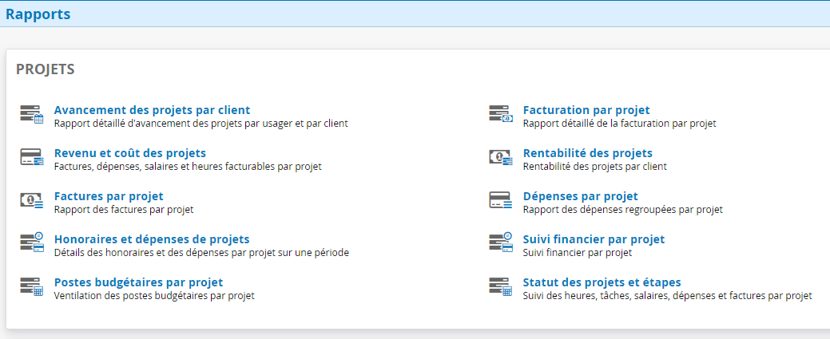Open Statut des projets et étapes link

[602, 282]
